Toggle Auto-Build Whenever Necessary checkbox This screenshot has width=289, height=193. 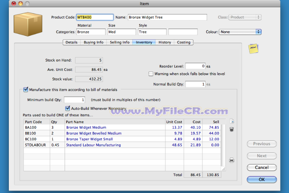[x=68, y=108]
